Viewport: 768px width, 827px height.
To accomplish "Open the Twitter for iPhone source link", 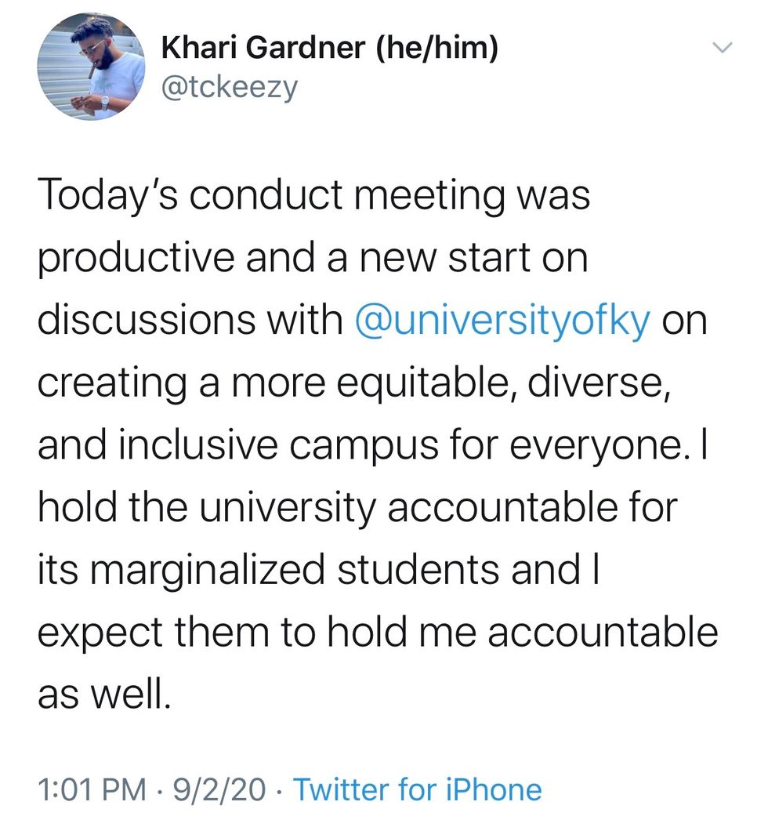I will pos(417,789).
